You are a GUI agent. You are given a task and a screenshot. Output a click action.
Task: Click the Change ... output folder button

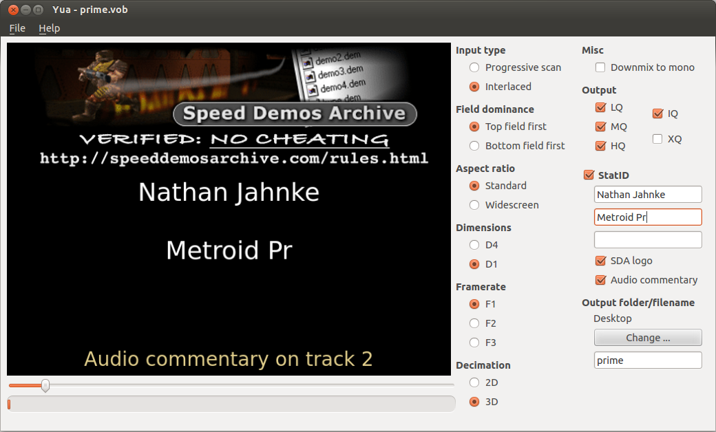click(648, 338)
